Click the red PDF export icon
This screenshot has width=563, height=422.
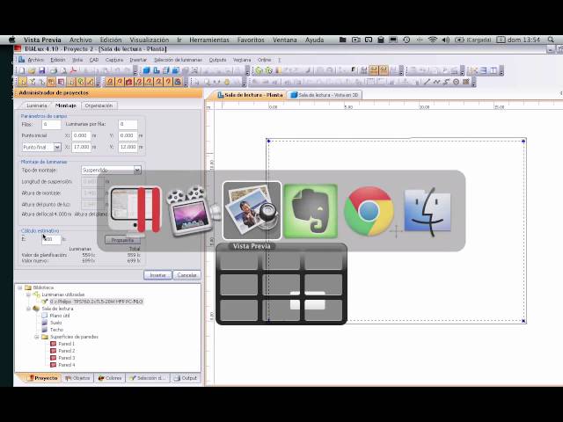[x=73, y=70]
